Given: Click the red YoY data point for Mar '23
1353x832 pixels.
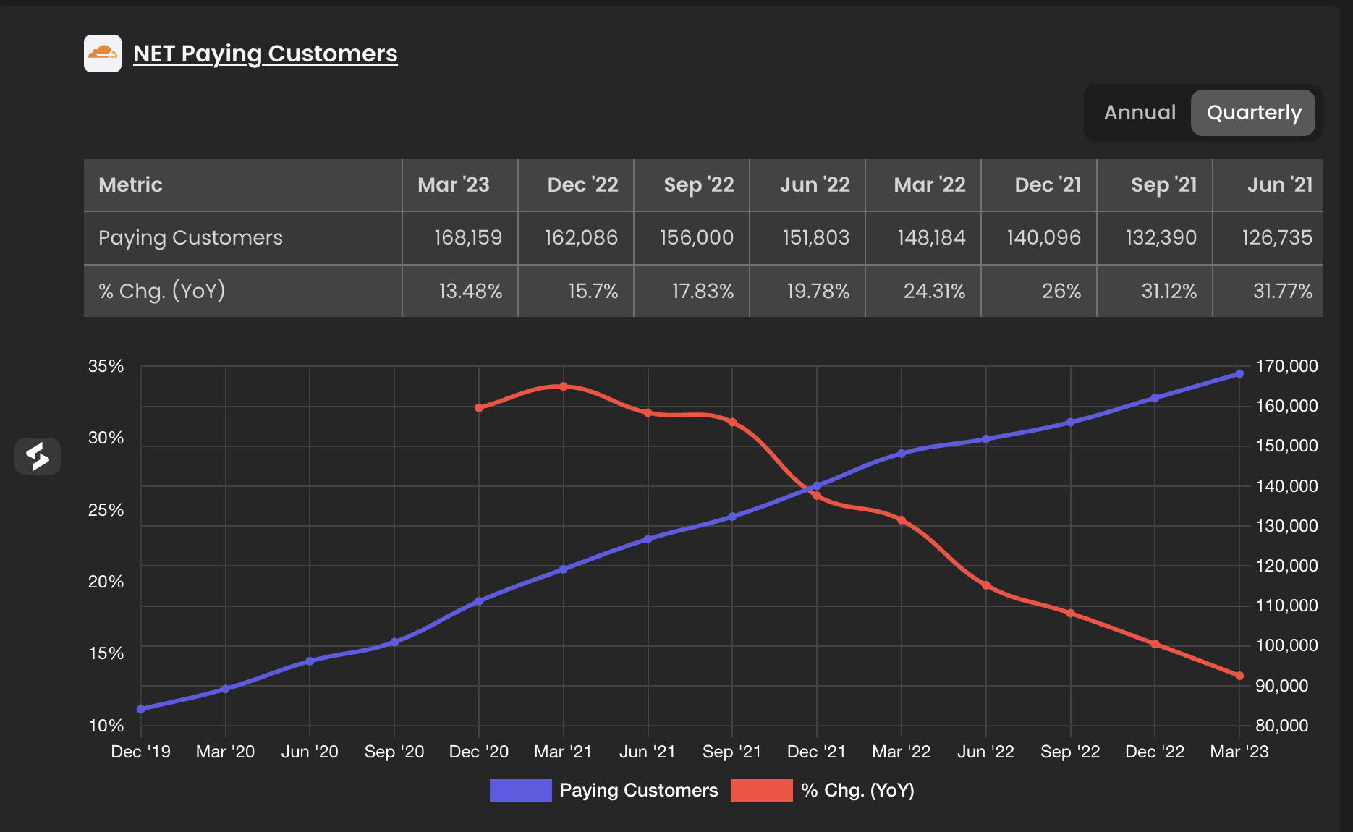Looking at the screenshot, I should [1239, 676].
